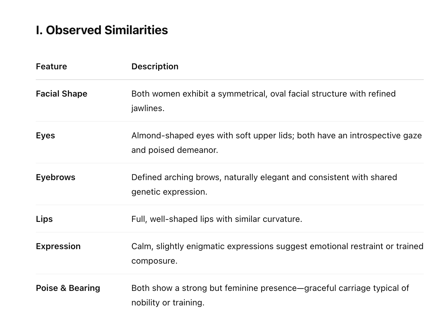Click the word 'jawlines' in Facial Shape row
The width and height of the screenshot is (428, 313).
tap(148, 108)
